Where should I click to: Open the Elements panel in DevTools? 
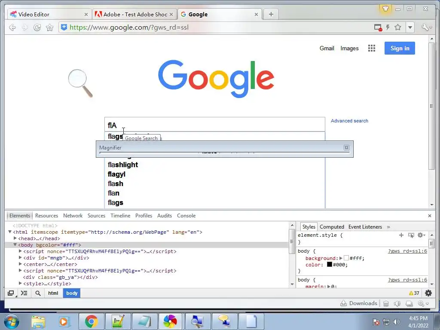click(x=20, y=216)
